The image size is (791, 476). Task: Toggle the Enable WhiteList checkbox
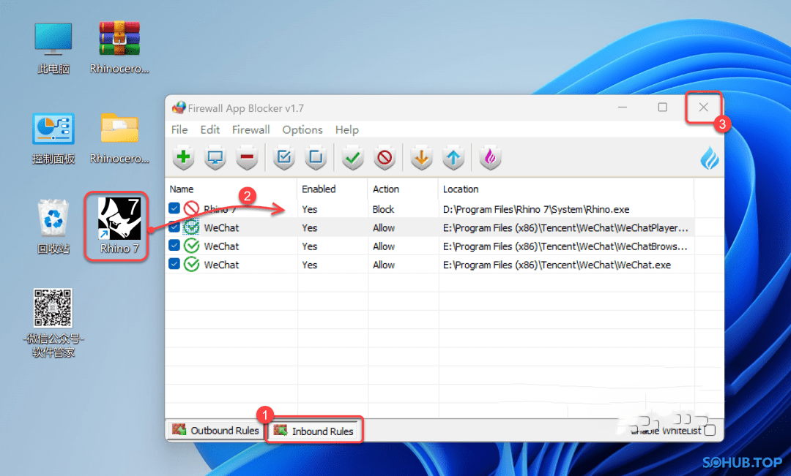(x=709, y=430)
